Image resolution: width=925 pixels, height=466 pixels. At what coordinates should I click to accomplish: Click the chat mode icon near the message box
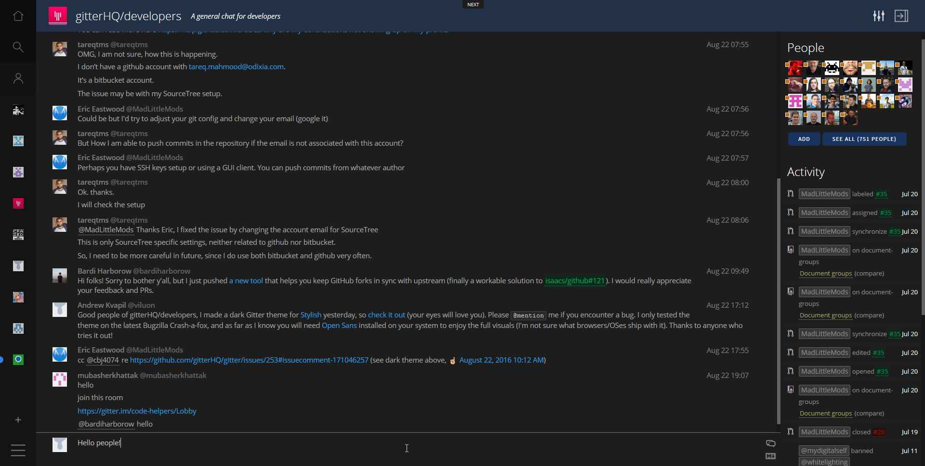coord(770,443)
